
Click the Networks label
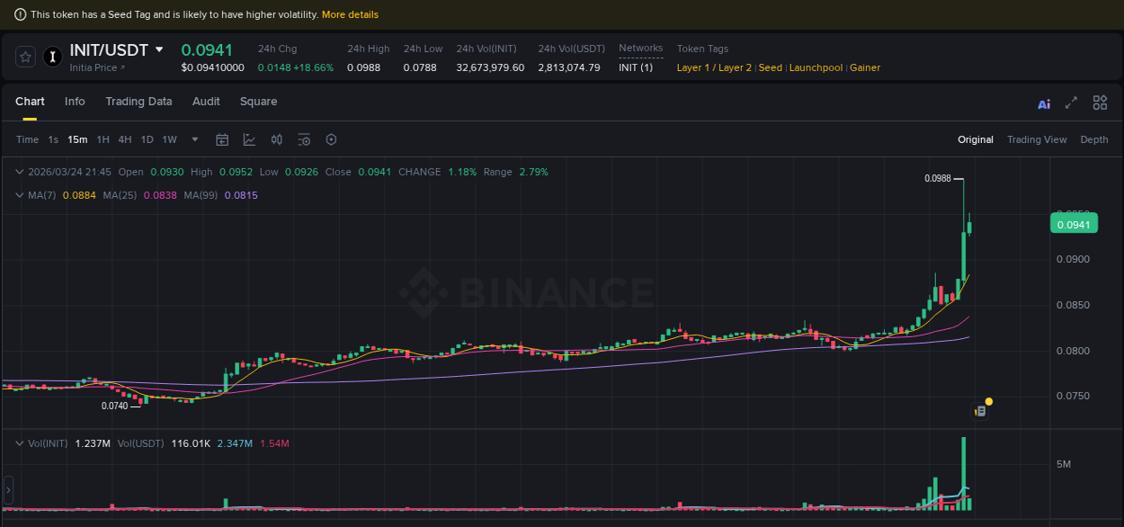point(641,49)
